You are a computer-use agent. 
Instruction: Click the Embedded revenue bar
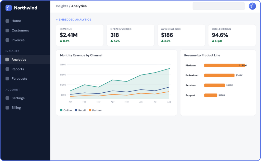click(219, 75)
